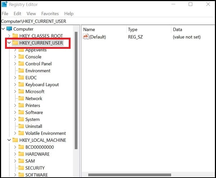Click the REG_SZ type cell
The image size is (216, 178).
tap(135, 37)
